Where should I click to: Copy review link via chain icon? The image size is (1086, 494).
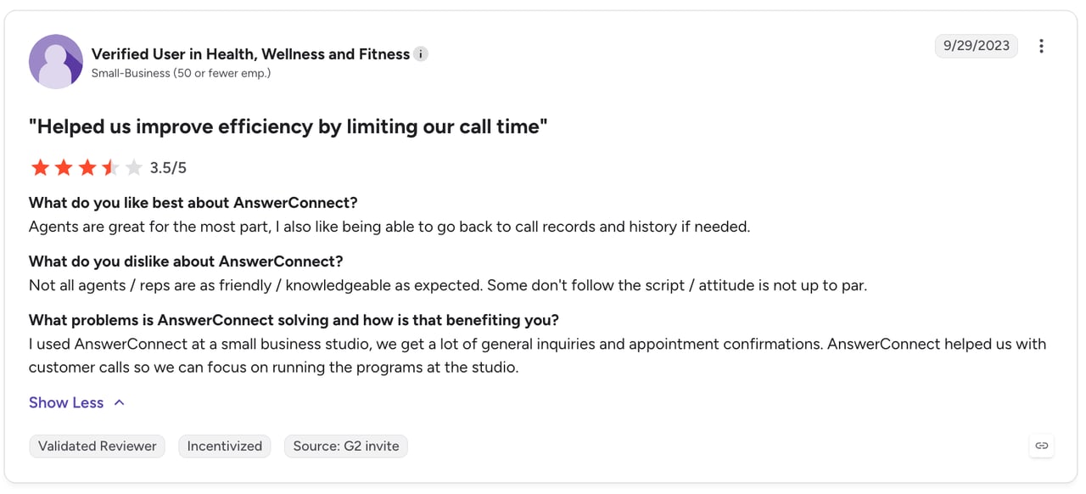click(1042, 446)
